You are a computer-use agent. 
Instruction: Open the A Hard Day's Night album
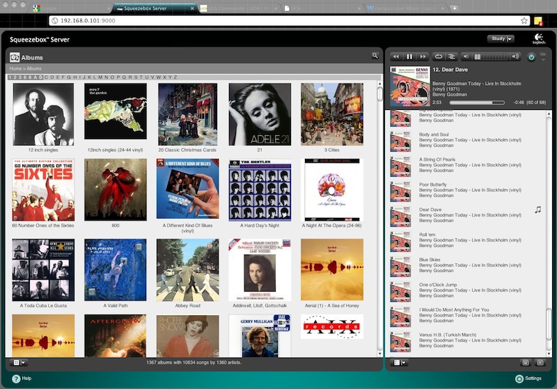260,190
